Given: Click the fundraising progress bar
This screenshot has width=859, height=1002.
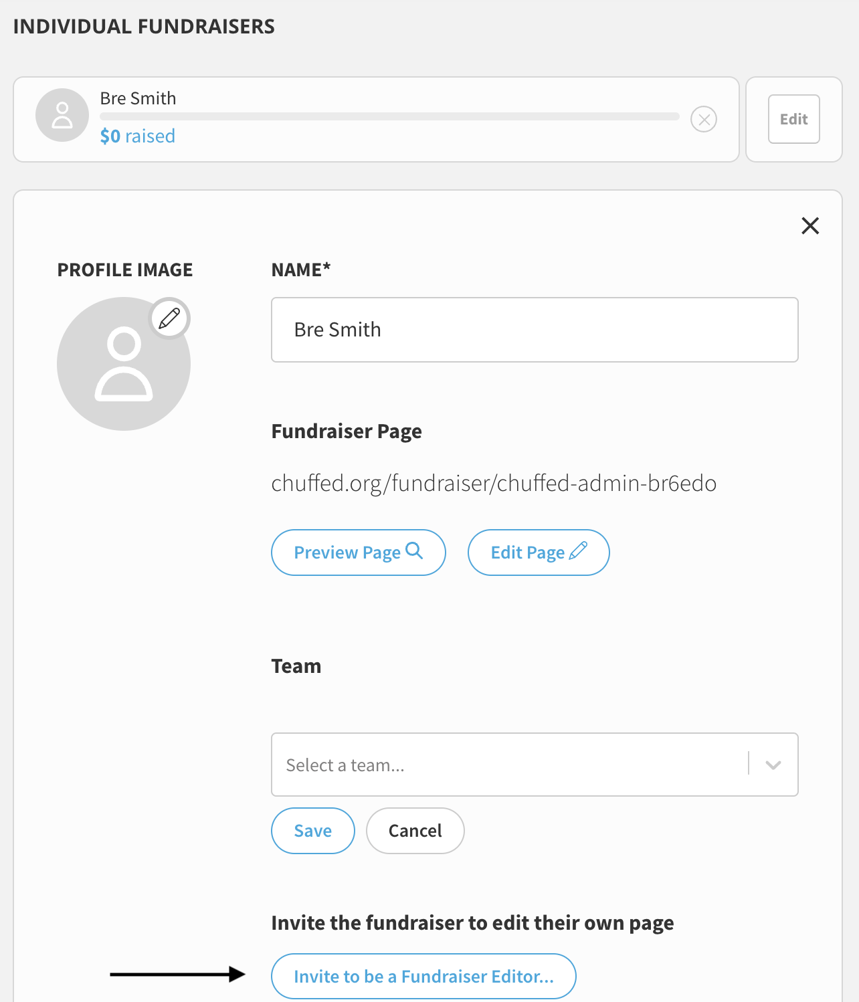Looking at the screenshot, I should (389, 116).
